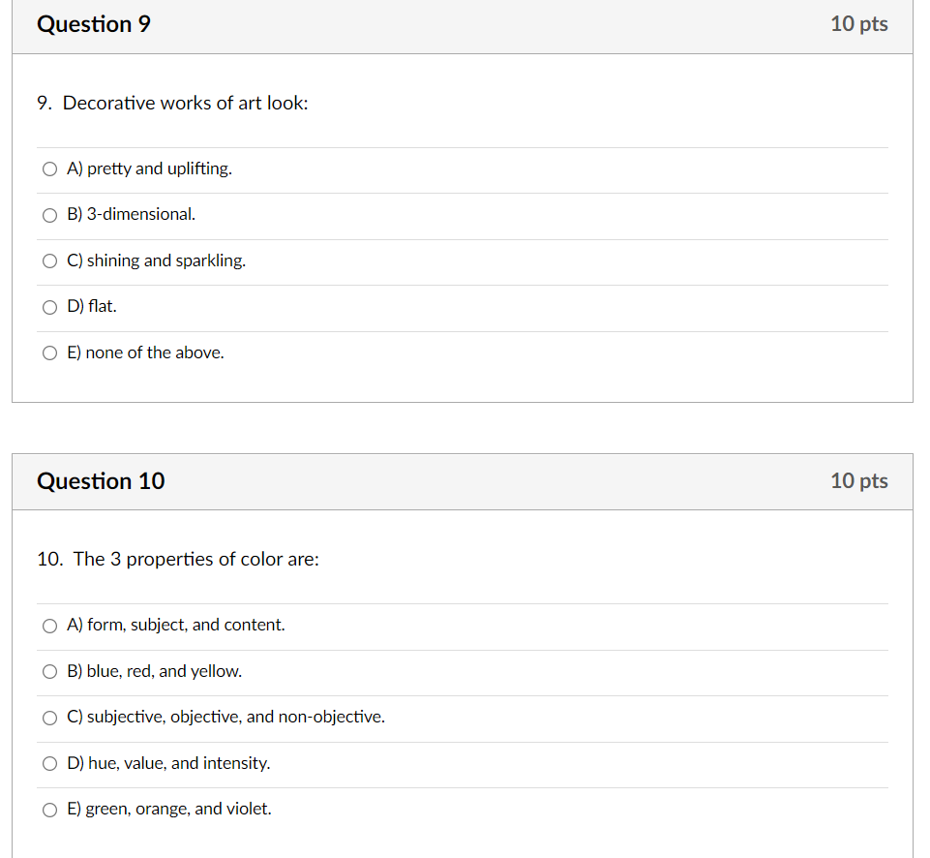The width and height of the screenshot is (930, 858).
Task: Click the Question 10 header
Action: (x=101, y=481)
